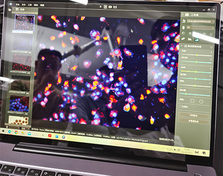223x176 pixels.
Task: Open the Camera device dropdown
Action: (x=200, y=21)
